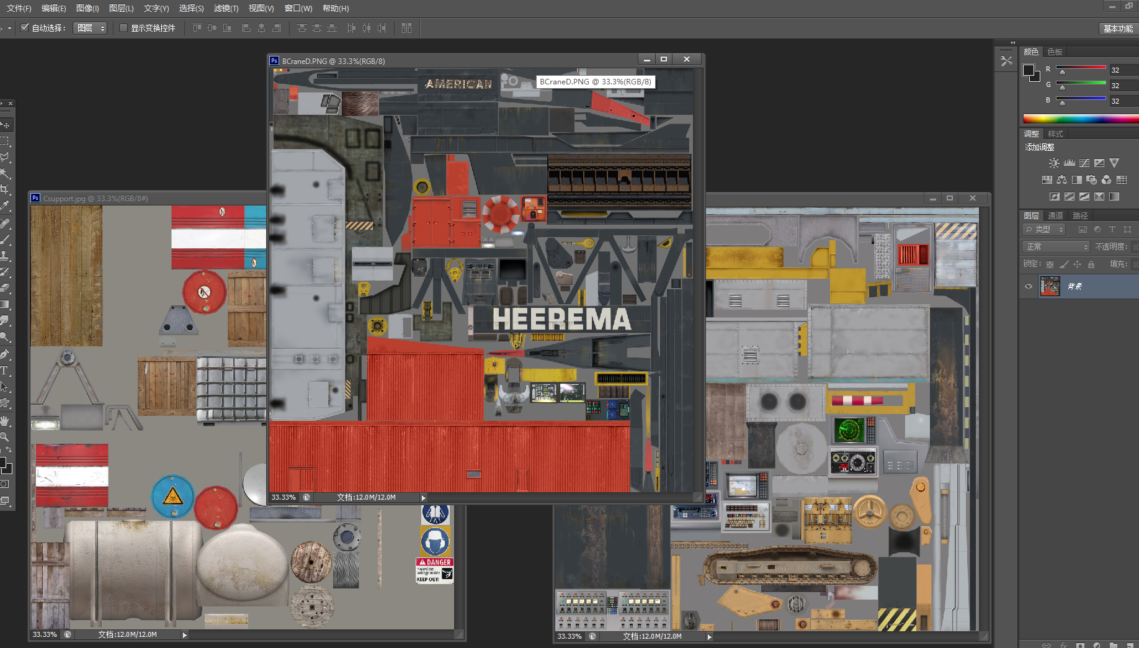Choose the Hand tool
1139x648 pixels.
click(4, 421)
